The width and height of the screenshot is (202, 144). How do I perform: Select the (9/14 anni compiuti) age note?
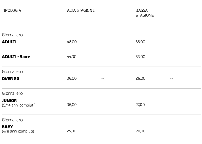pyautogui.click(x=19, y=105)
